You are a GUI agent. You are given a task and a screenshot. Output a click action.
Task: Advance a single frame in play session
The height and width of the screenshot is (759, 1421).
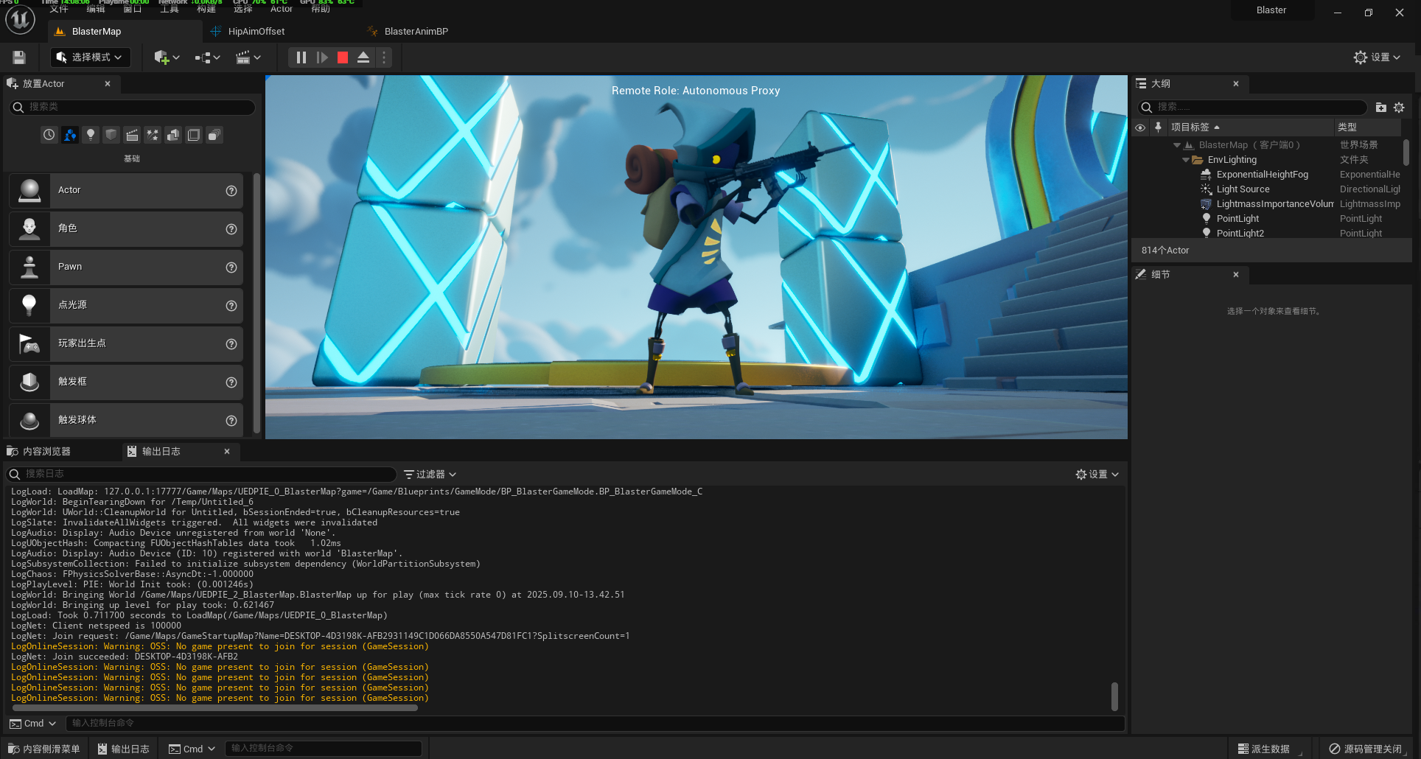click(x=322, y=57)
